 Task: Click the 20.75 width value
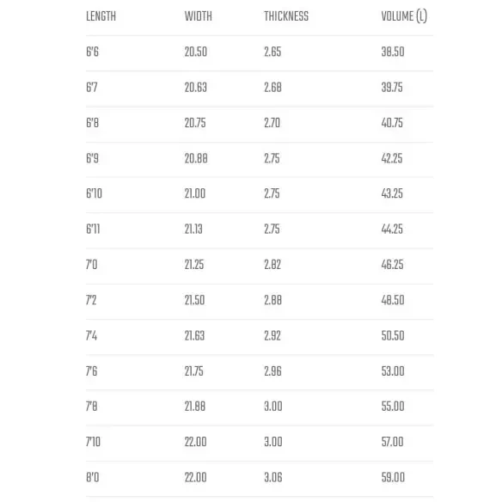(x=195, y=123)
